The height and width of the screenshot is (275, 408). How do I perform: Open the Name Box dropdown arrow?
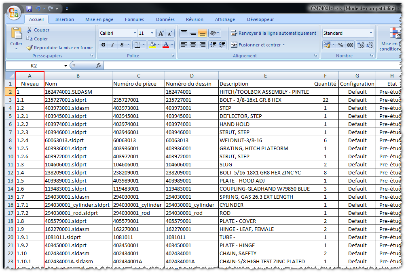click(x=66, y=65)
